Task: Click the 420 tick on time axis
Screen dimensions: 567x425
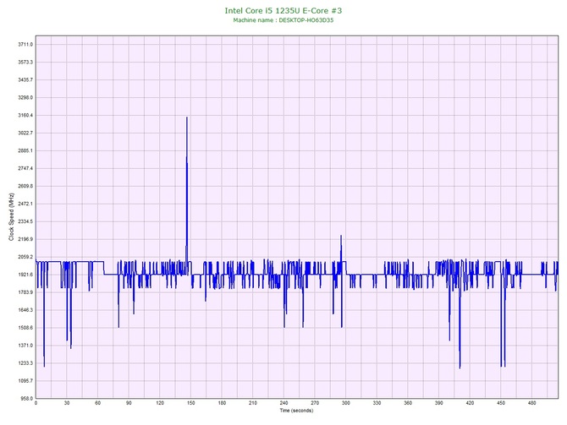Action: click(470, 403)
